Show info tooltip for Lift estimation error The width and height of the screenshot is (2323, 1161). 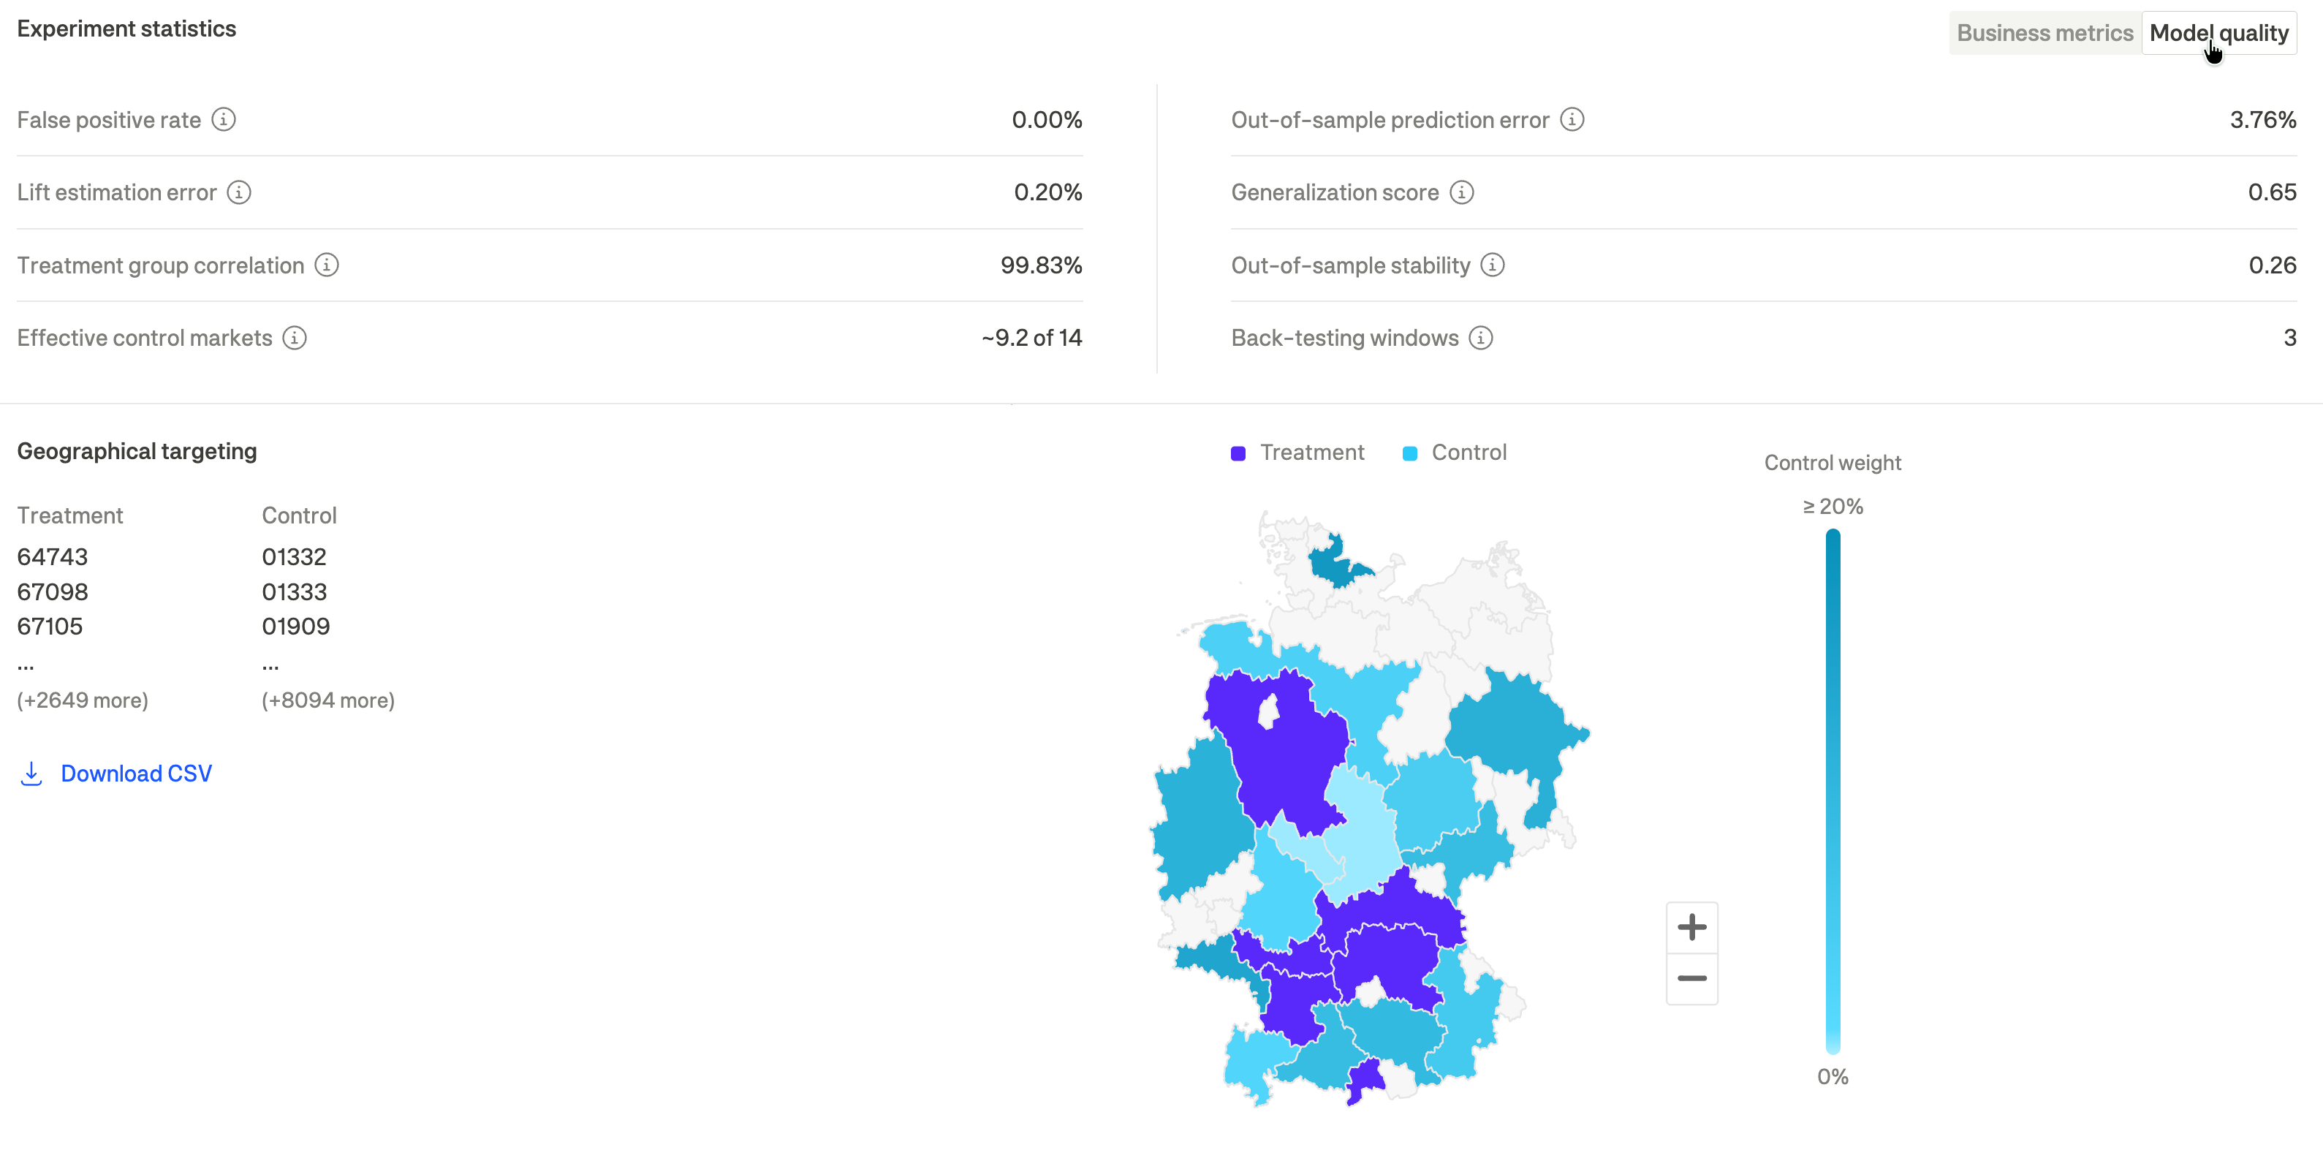(x=239, y=192)
